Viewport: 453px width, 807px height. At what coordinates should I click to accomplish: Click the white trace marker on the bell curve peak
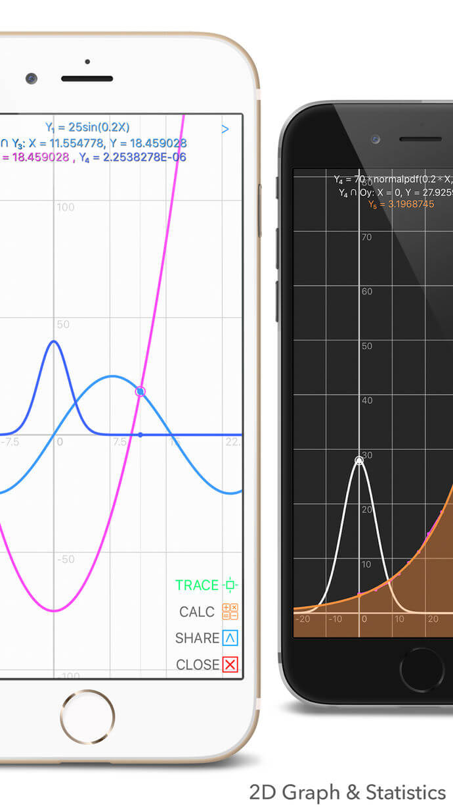coord(359,460)
